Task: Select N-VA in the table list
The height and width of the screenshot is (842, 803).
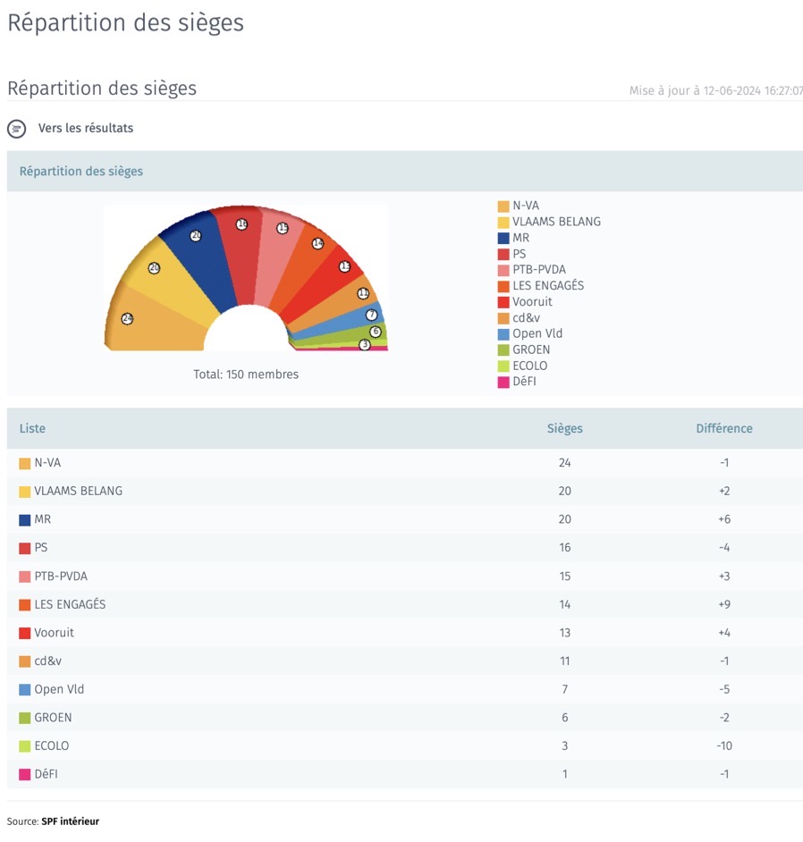Action: coord(47,463)
